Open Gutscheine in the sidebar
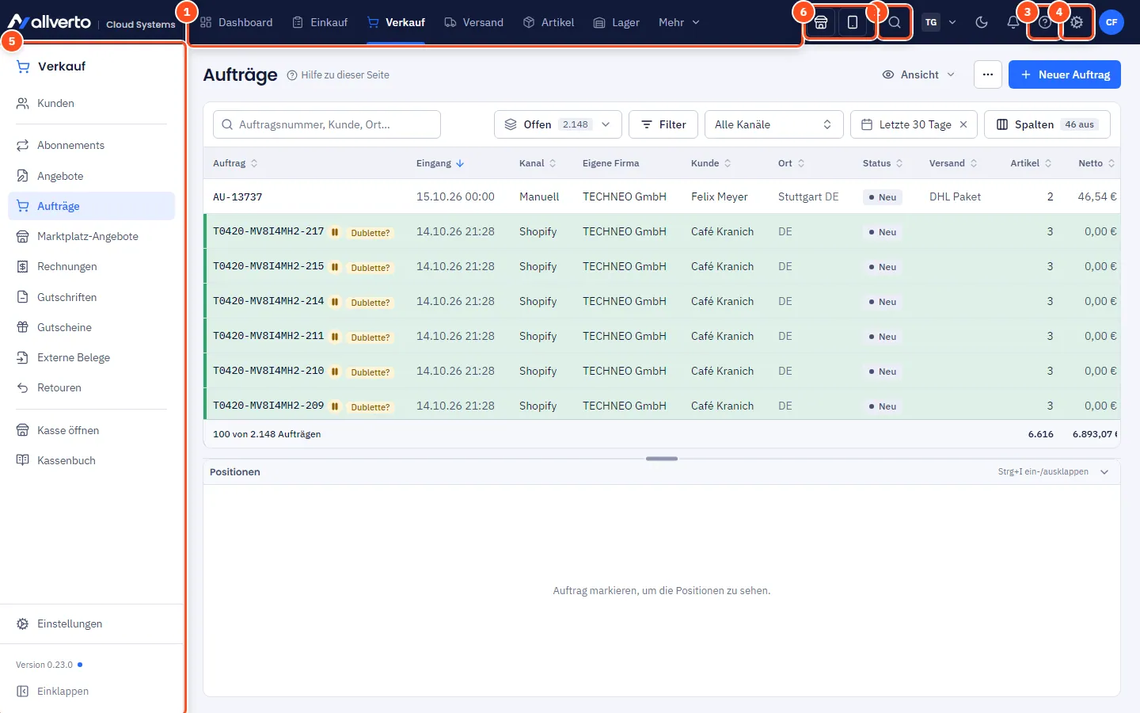 91,327
